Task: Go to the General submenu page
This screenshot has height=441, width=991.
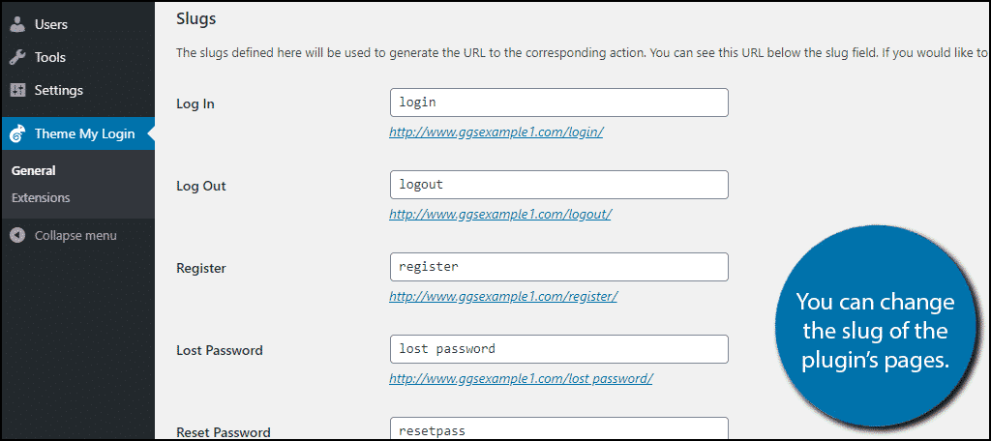Action: click(x=34, y=170)
